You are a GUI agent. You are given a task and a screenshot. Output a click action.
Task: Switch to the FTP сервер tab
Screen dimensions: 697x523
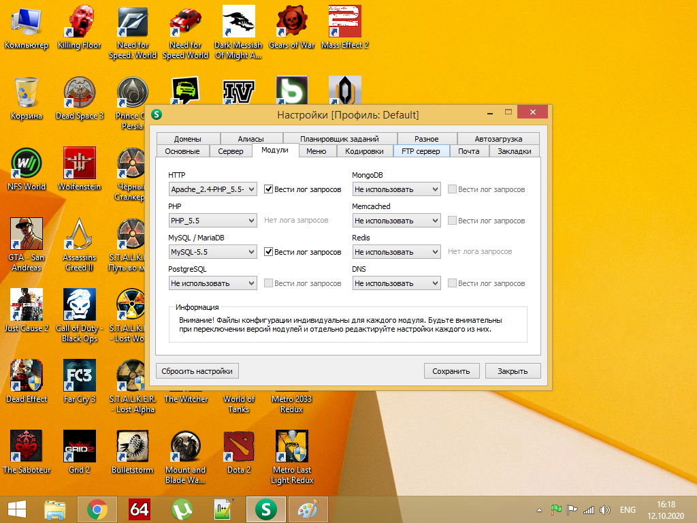pyautogui.click(x=421, y=151)
